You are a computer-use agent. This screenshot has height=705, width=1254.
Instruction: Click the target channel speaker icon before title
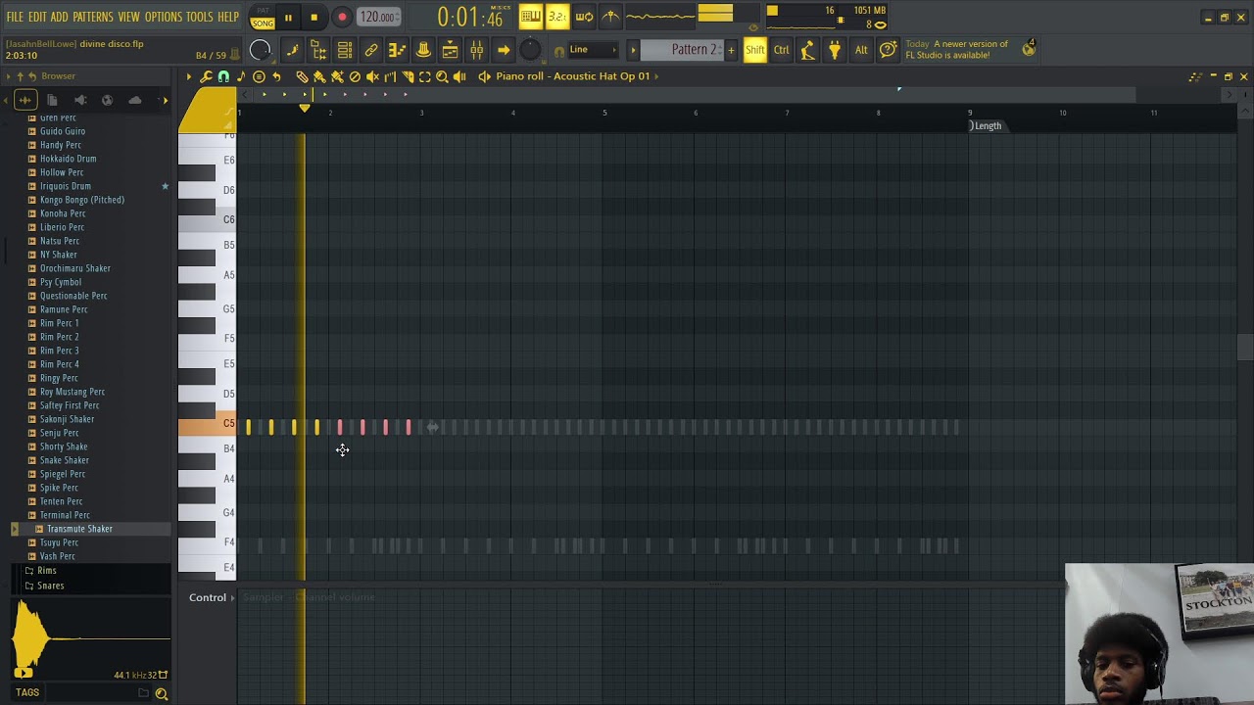484,76
